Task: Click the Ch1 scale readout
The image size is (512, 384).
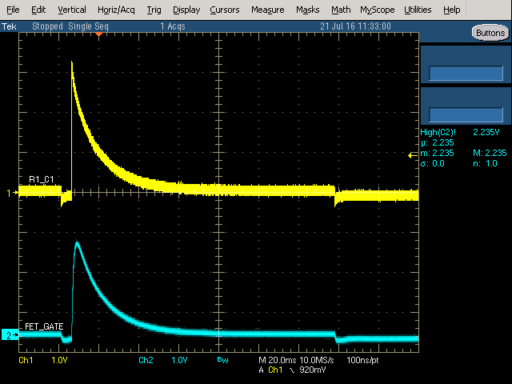Action: pos(43,360)
